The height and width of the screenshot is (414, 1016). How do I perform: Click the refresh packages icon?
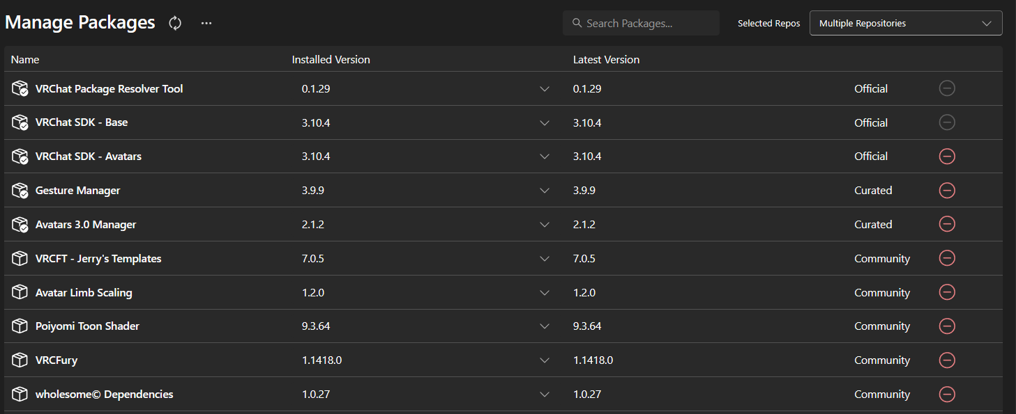point(175,23)
